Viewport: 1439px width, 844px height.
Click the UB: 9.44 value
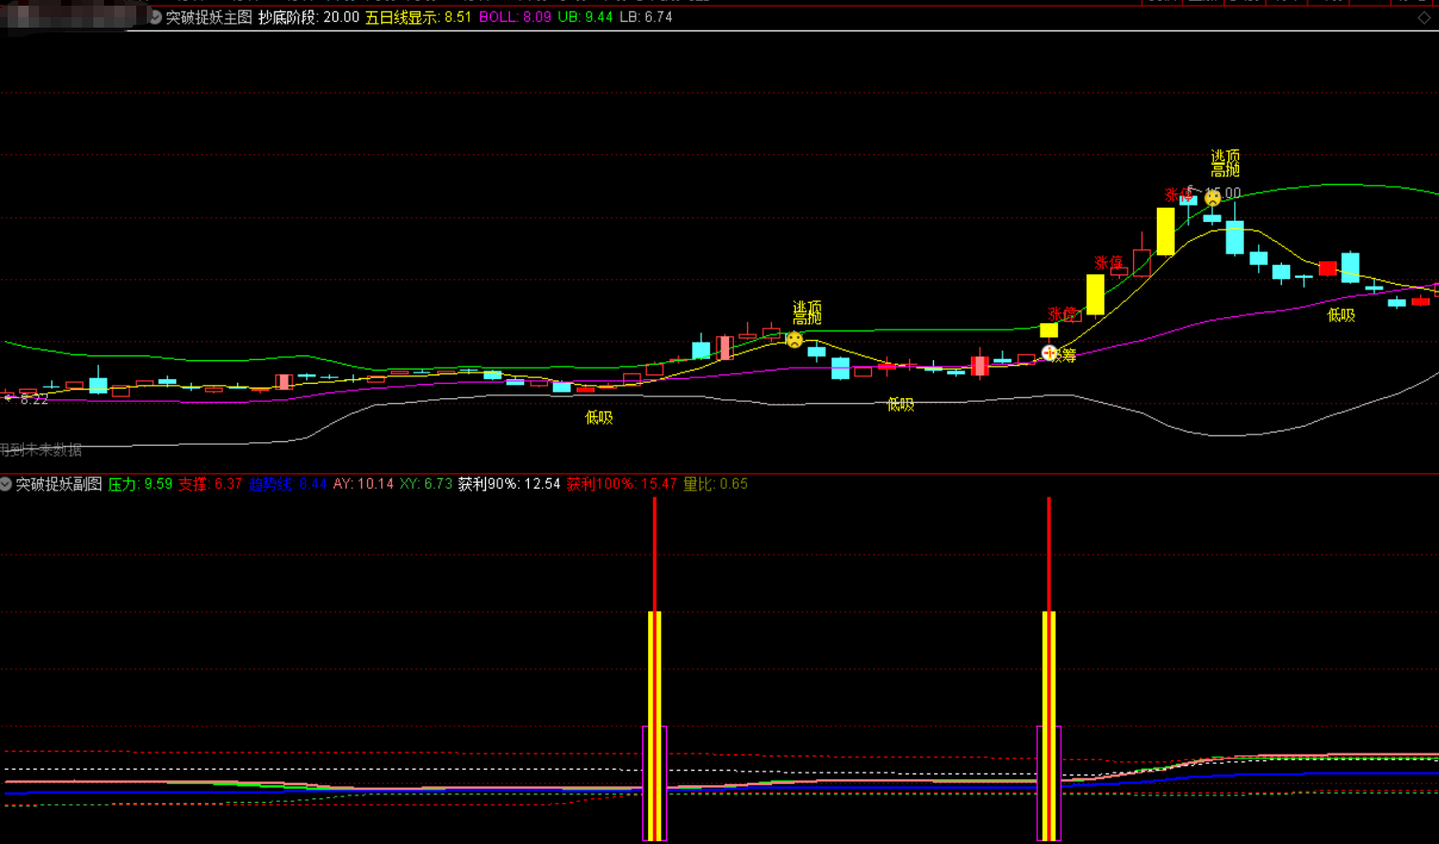[585, 17]
